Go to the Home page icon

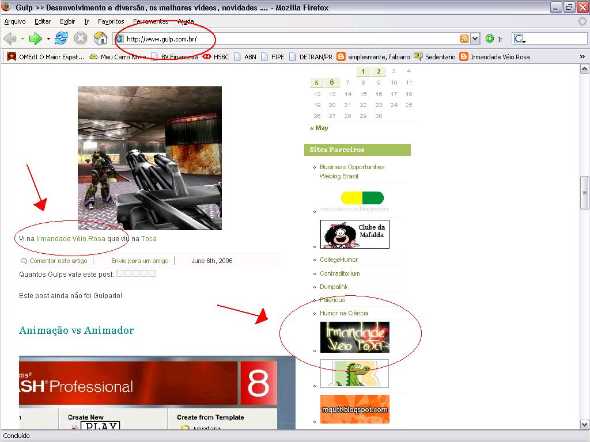click(100, 38)
